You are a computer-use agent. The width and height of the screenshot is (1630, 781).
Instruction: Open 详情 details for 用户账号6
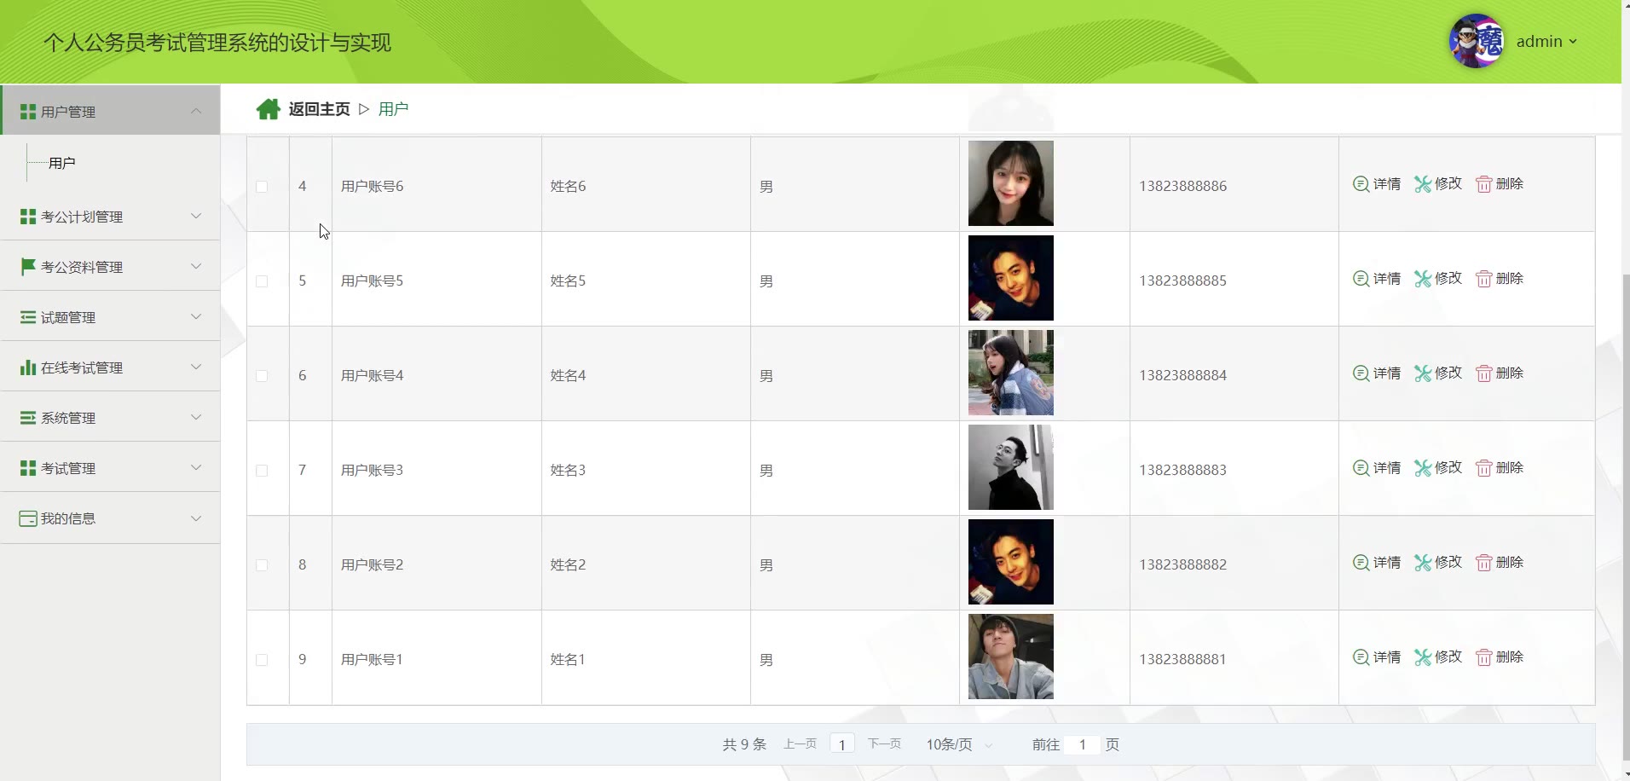pos(1377,183)
